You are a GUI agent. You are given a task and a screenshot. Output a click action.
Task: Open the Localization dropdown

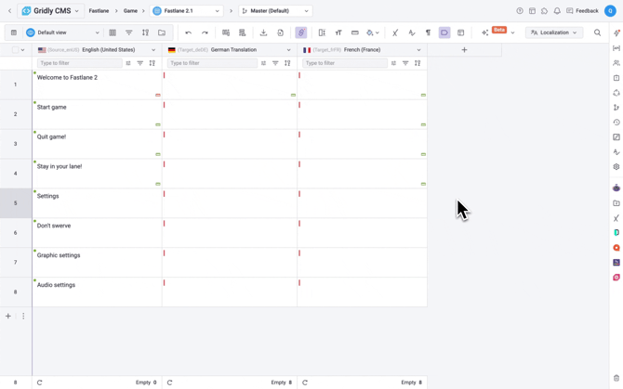(554, 32)
